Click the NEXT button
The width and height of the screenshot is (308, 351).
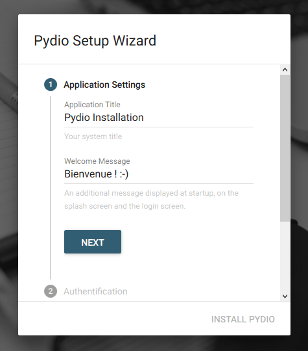(x=93, y=242)
